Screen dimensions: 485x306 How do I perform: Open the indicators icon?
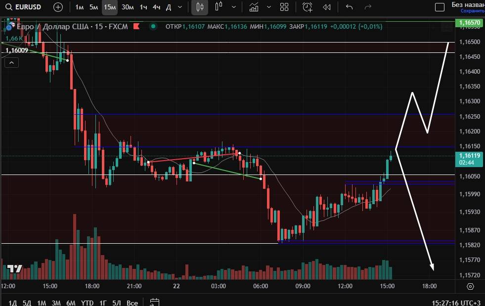coord(254,7)
